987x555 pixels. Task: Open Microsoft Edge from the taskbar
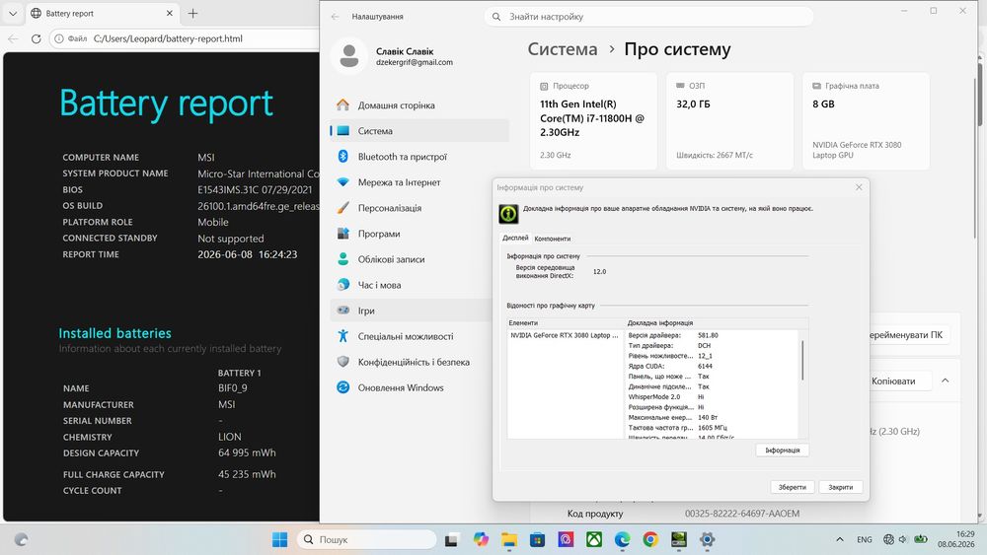(x=622, y=539)
